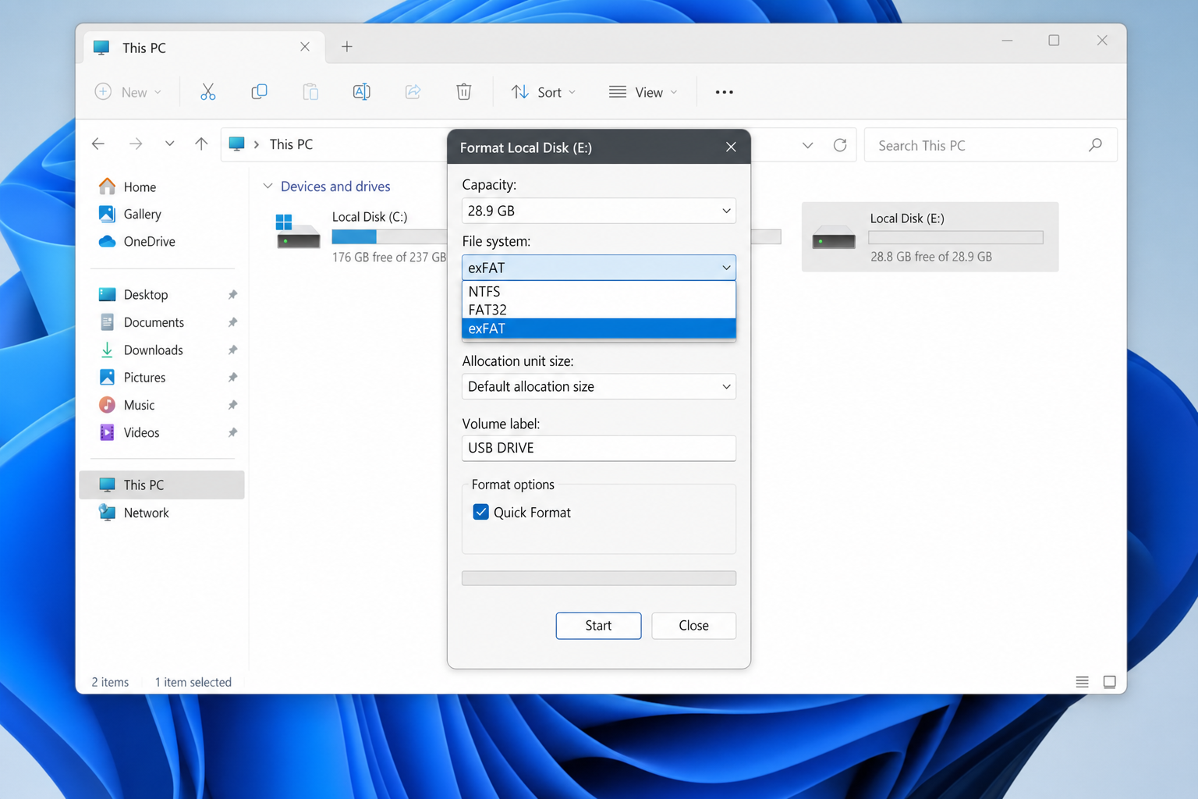1198x799 pixels.
Task: Click '28.8 GB free of 28.9 GB' text
Action: coord(930,257)
